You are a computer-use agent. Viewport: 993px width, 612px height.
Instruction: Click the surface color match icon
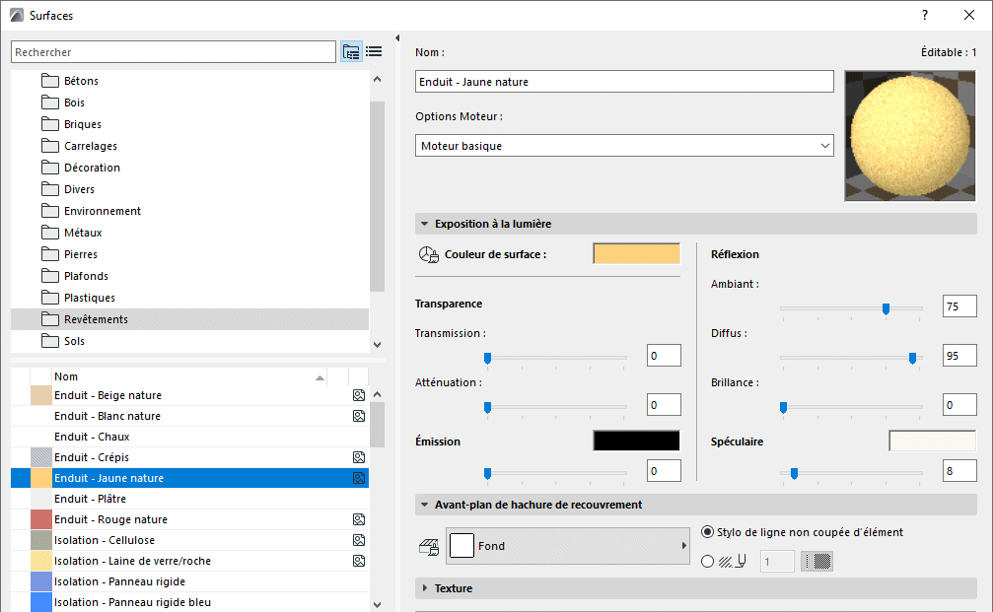click(428, 254)
